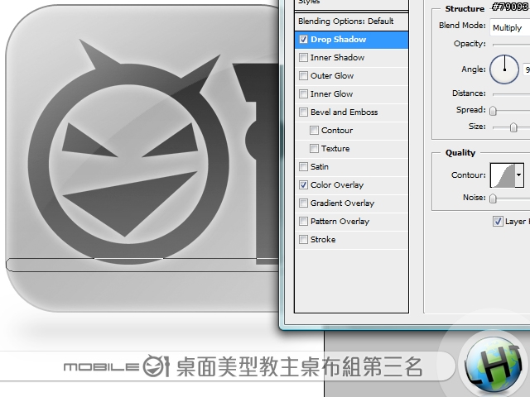Screen dimensions: 530x397
Task: Open the Blend Mode Multiply dropdown
Action: pos(510,27)
